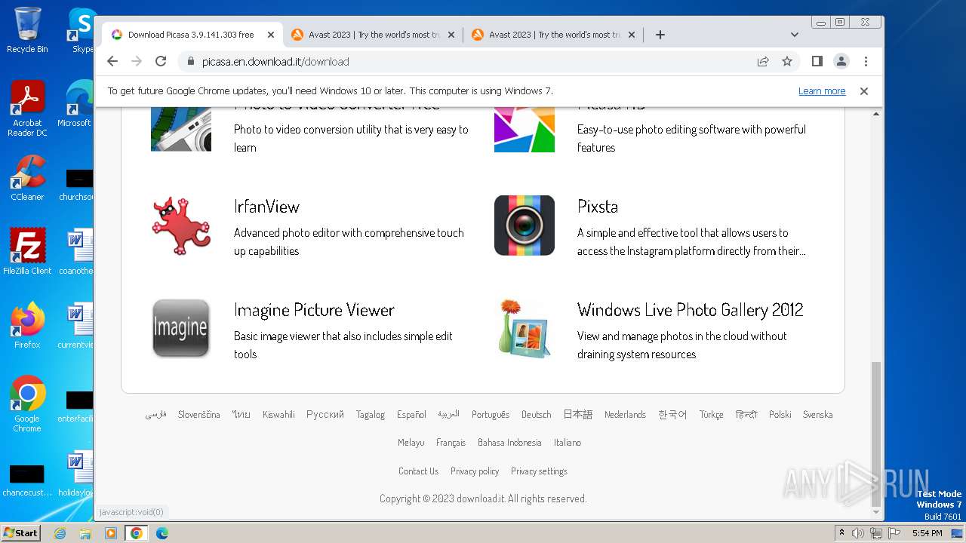Click the volume speaker tray icon
Viewport: 966px width, 543px height.
(858, 533)
